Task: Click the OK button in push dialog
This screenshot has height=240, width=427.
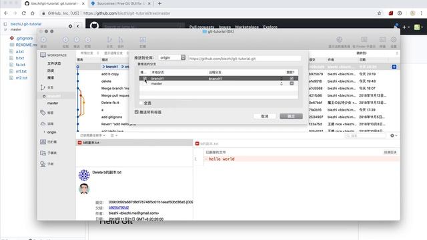Action: tap(291, 116)
